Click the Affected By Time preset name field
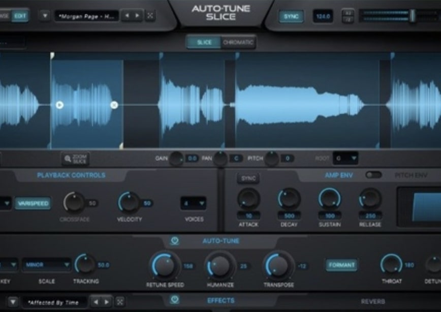The image size is (441, 312). tap(54, 302)
